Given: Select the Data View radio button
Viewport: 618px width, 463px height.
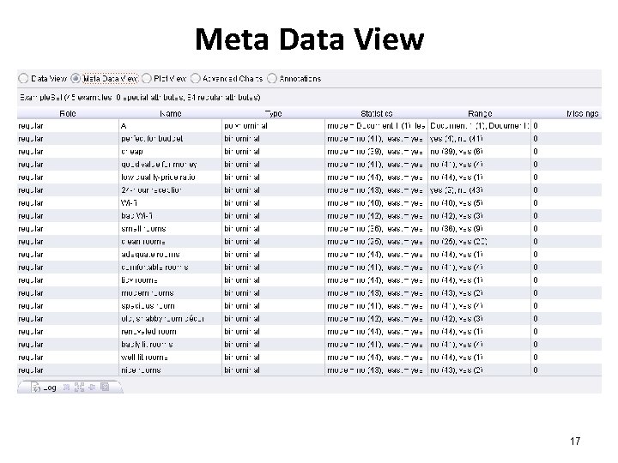Looking at the screenshot, I should [x=23, y=78].
